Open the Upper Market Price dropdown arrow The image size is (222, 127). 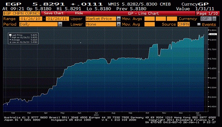click(119, 19)
